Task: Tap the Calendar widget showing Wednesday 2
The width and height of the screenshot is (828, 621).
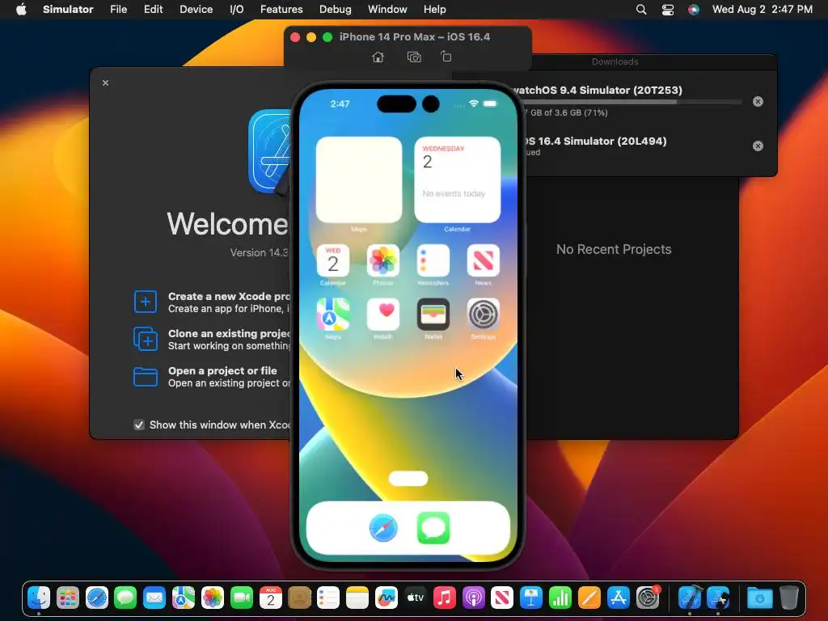Action: [458, 180]
